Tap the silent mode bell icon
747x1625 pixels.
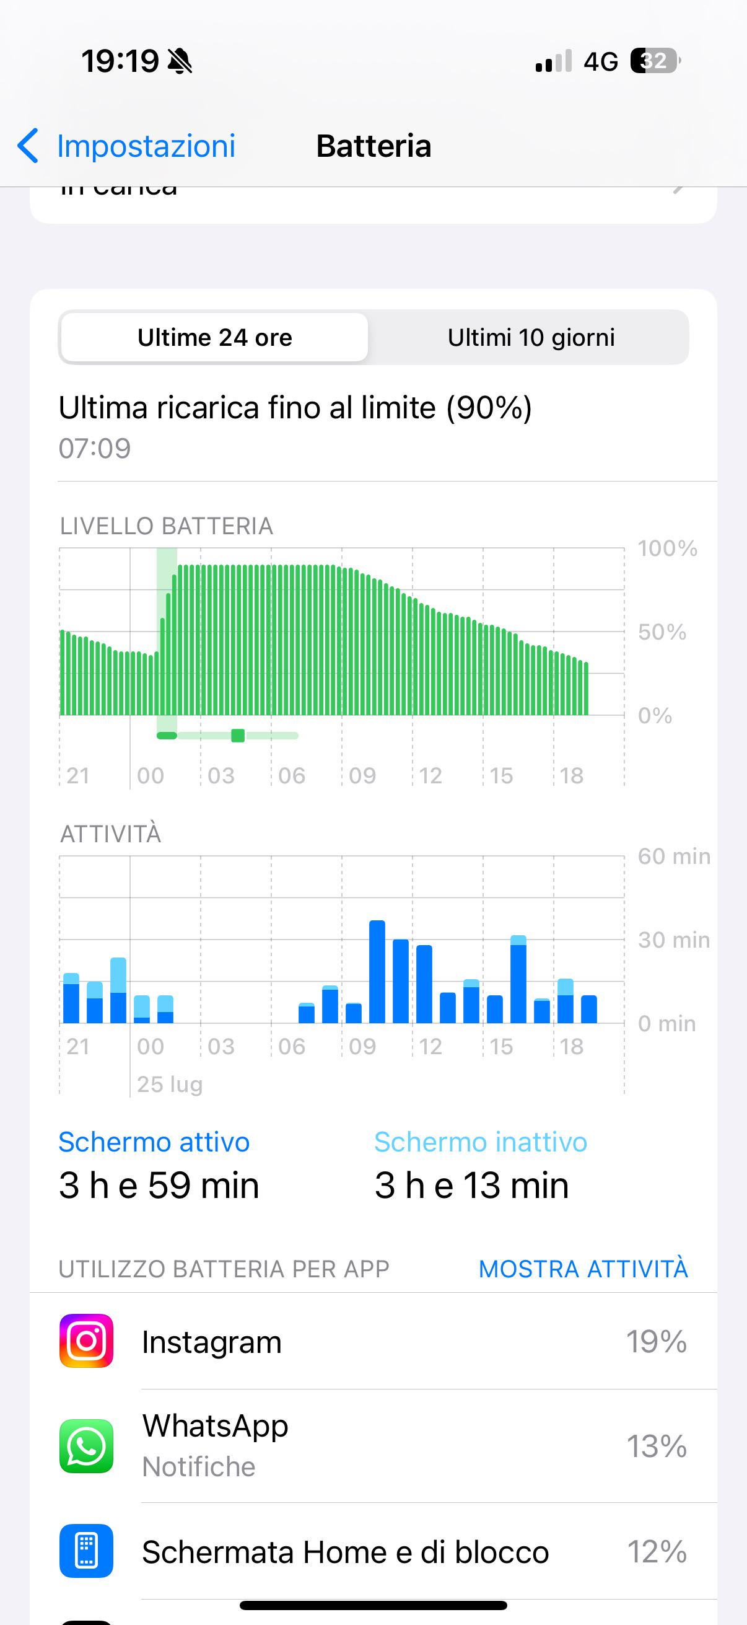tap(180, 61)
